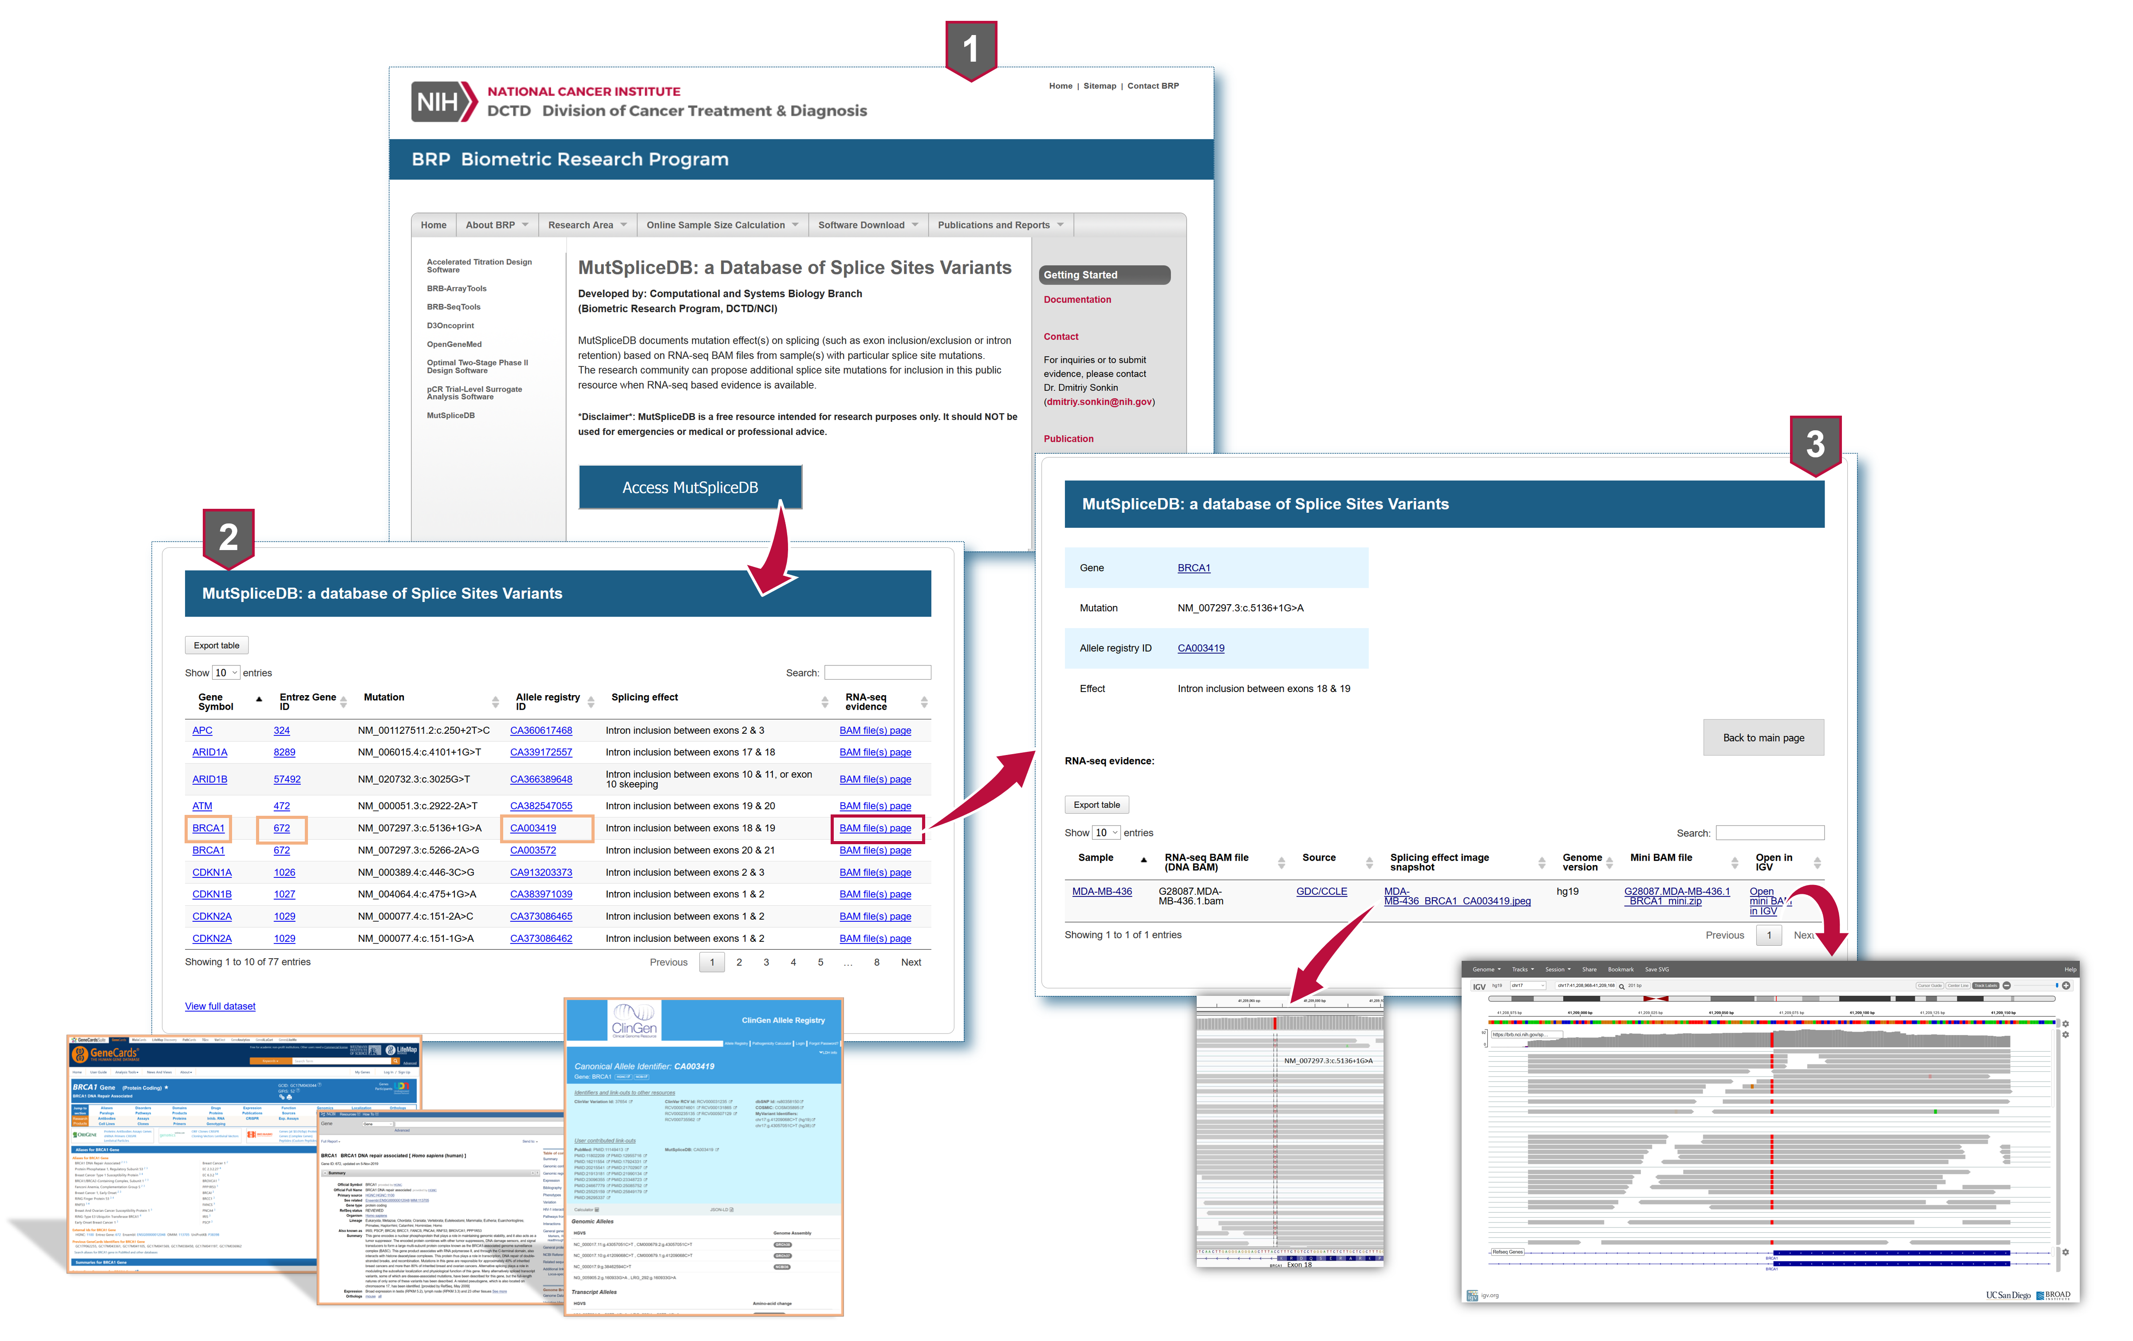The height and width of the screenshot is (1341, 2133).
Task: Open the chr17 chromosome selector in IGV
Action: pyautogui.click(x=1528, y=986)
